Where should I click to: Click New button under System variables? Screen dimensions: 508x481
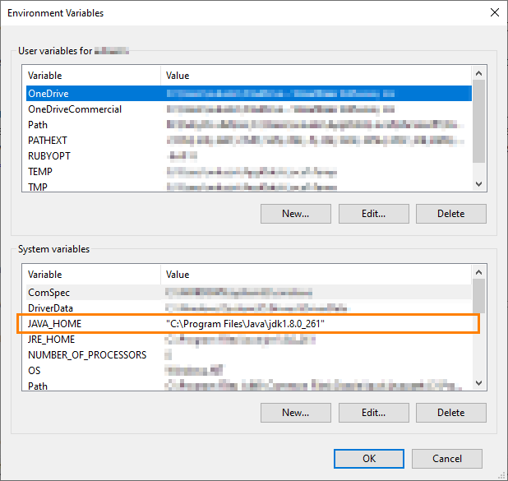[295, 412]
